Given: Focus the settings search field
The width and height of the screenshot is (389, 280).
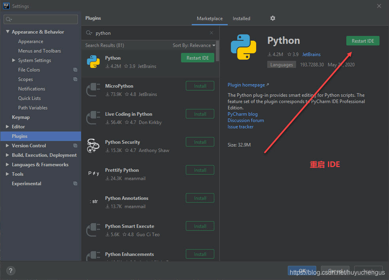Looking at the screenshot, I should coord(41,19).
